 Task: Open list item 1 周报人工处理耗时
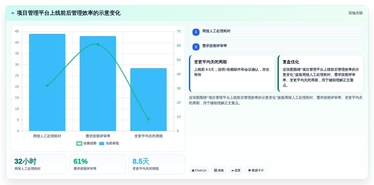pyautogui.click(x=276, y=31)
